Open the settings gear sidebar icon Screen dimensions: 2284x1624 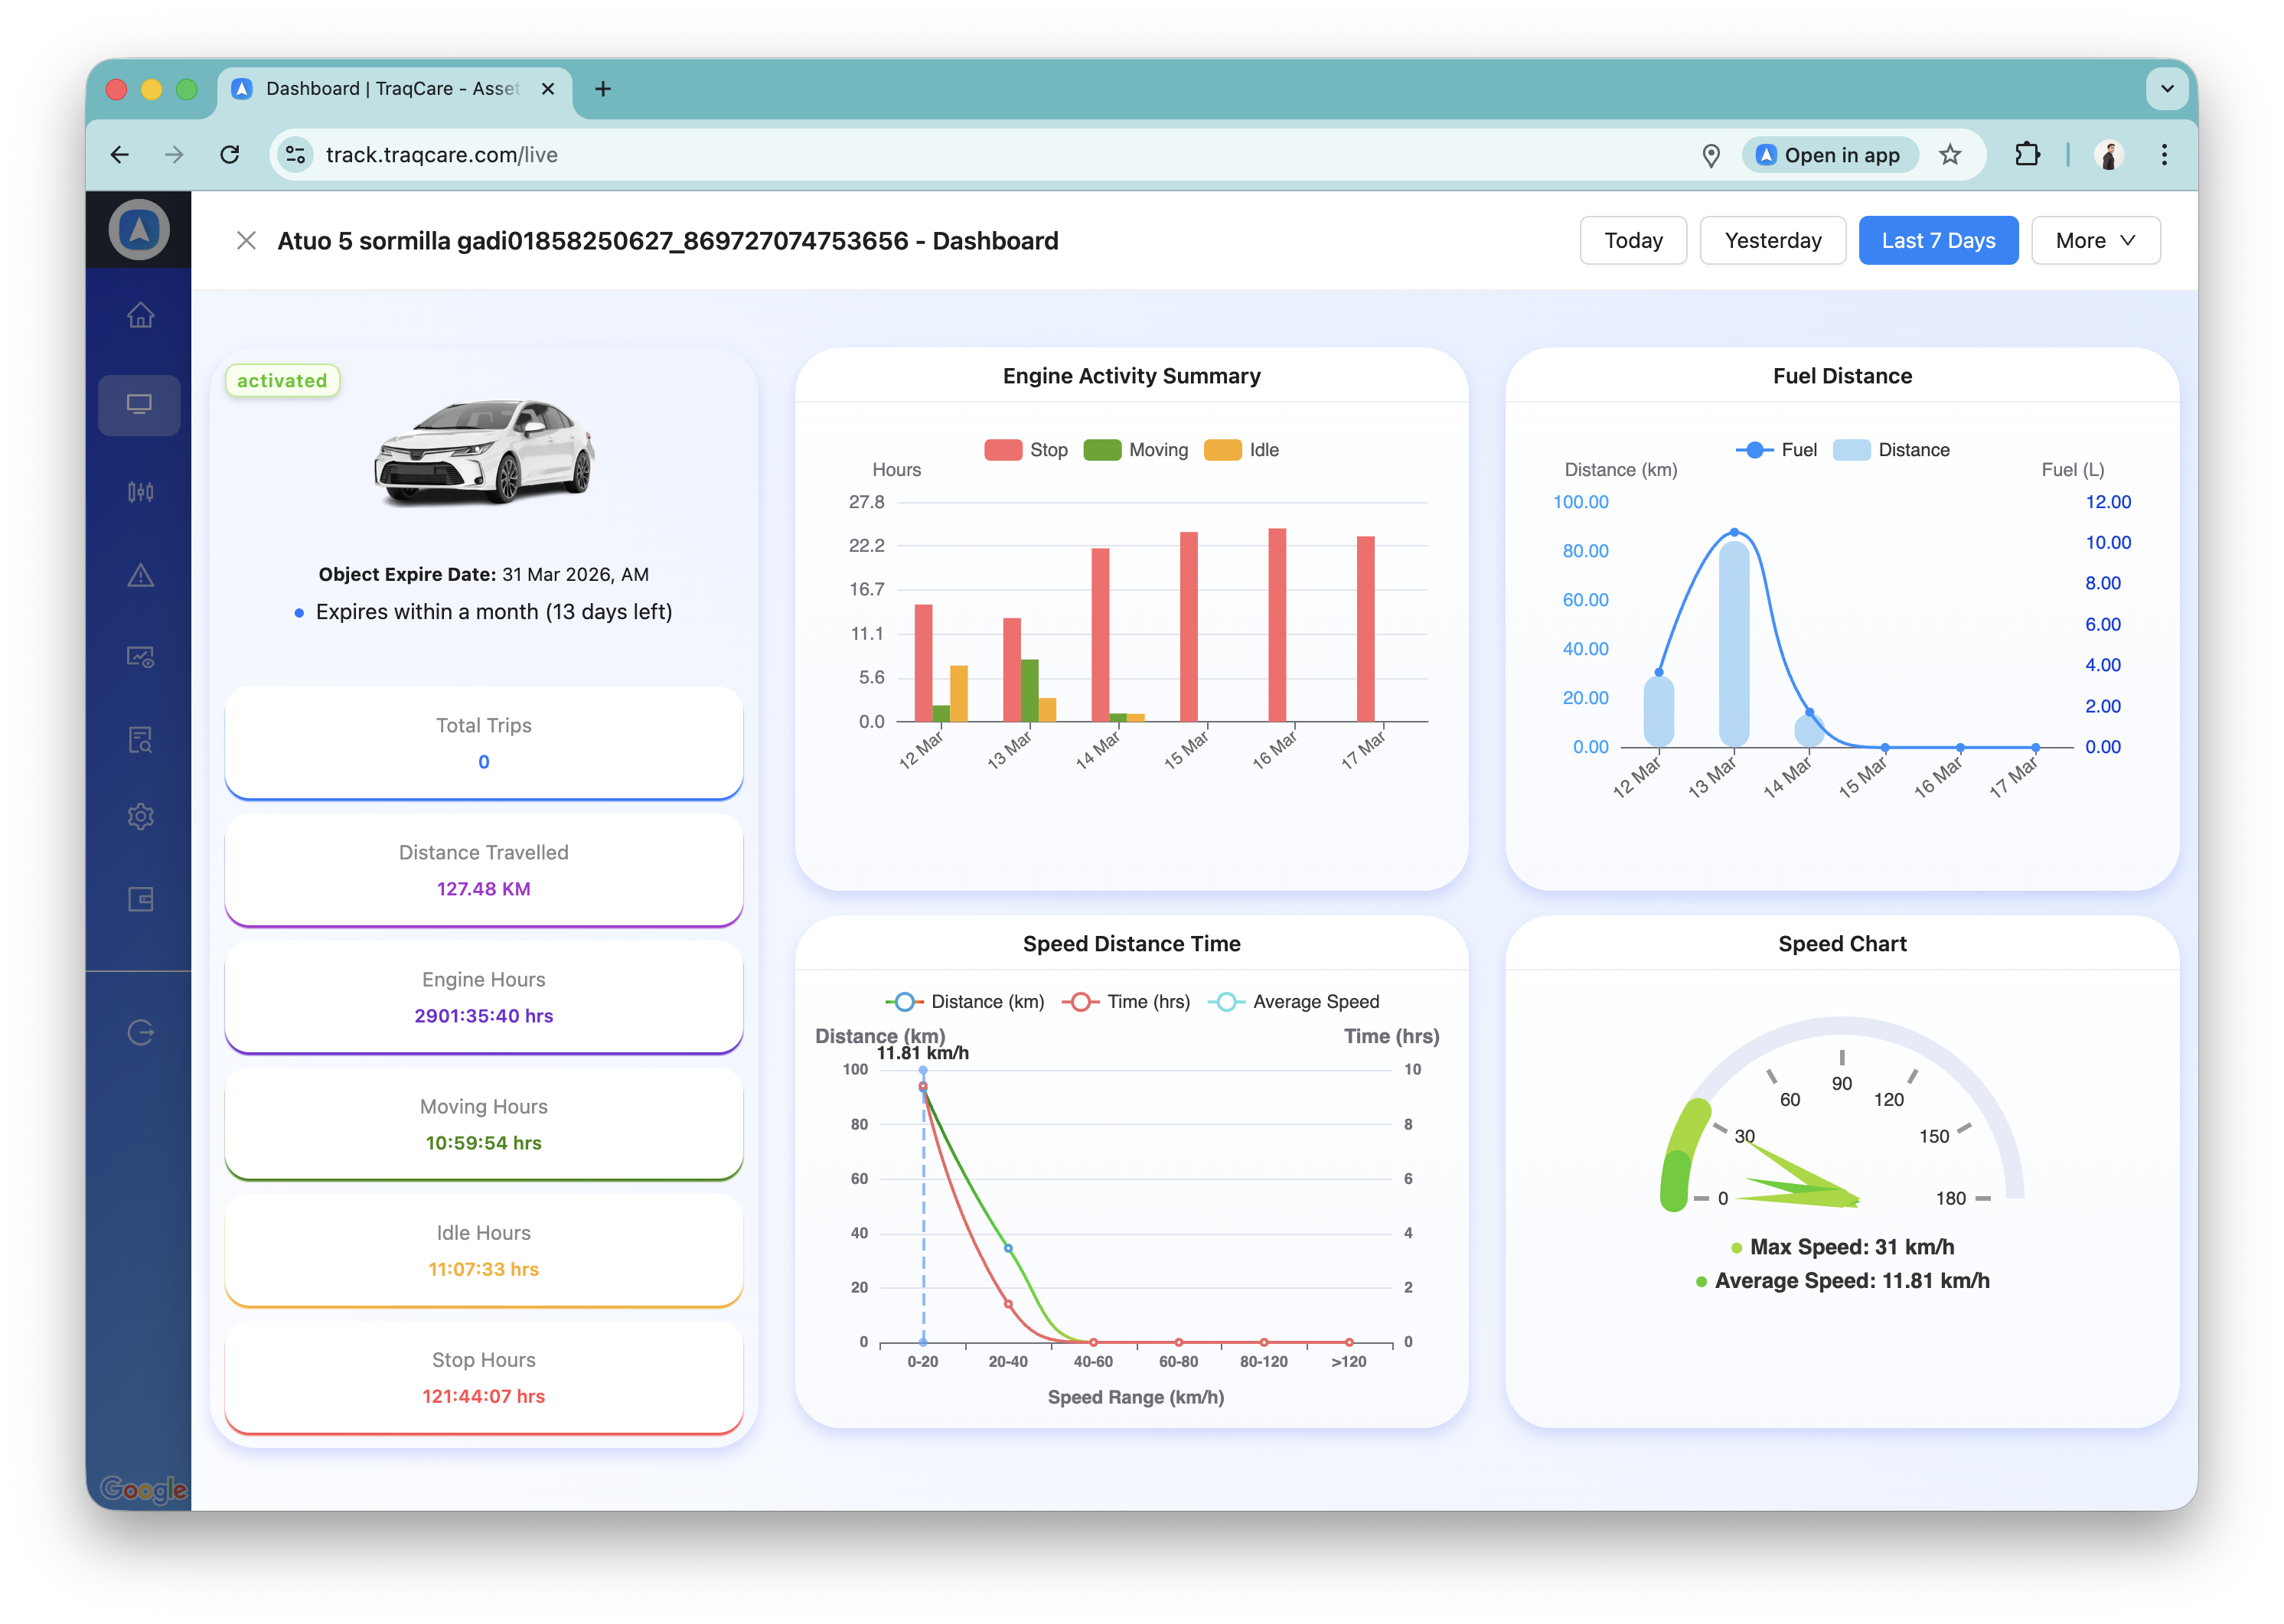(140, 817)
